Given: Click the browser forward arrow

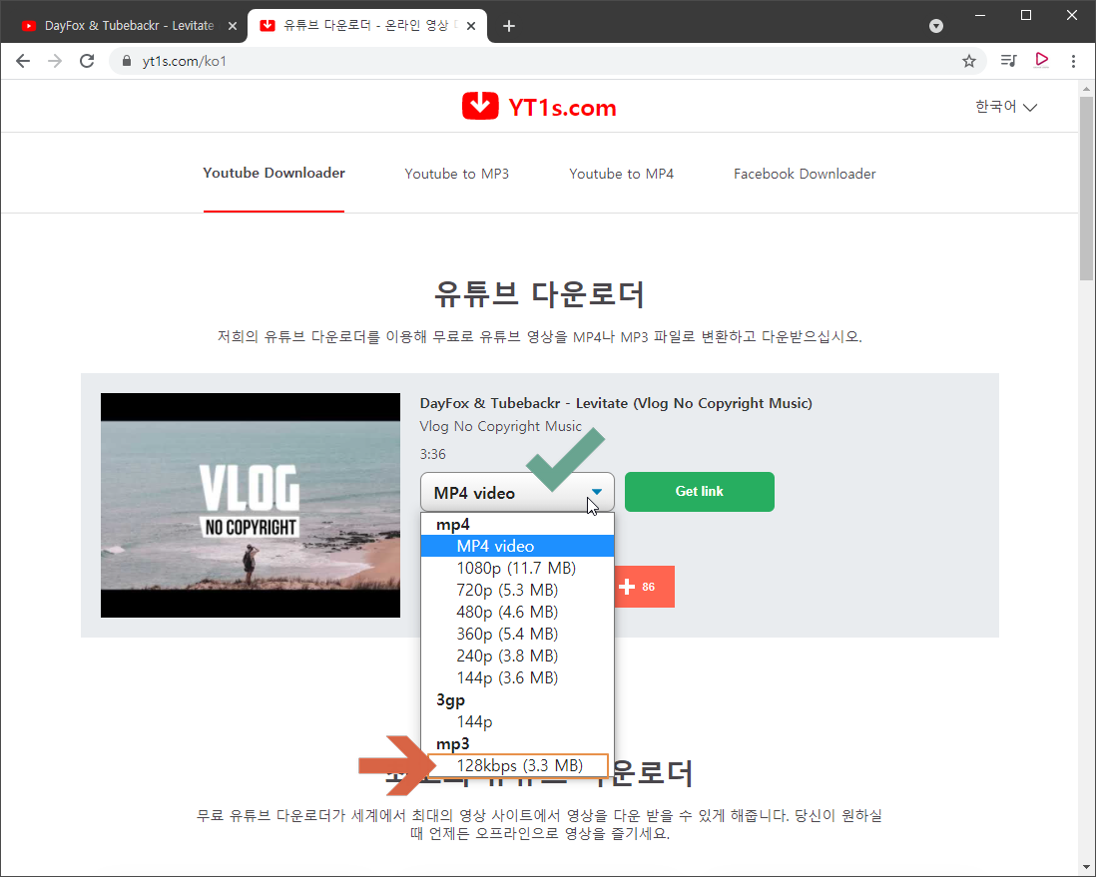Looking at the screenshot, I should [x=55, y=61].
